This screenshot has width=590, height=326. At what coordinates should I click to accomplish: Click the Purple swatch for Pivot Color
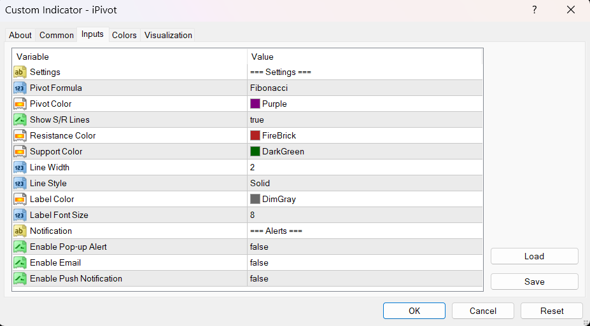click(x=255, y=104)
